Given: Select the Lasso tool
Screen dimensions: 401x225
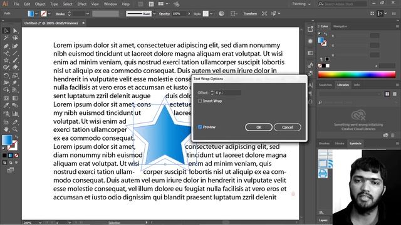Looking at the screenshot, I should point(15,38).
